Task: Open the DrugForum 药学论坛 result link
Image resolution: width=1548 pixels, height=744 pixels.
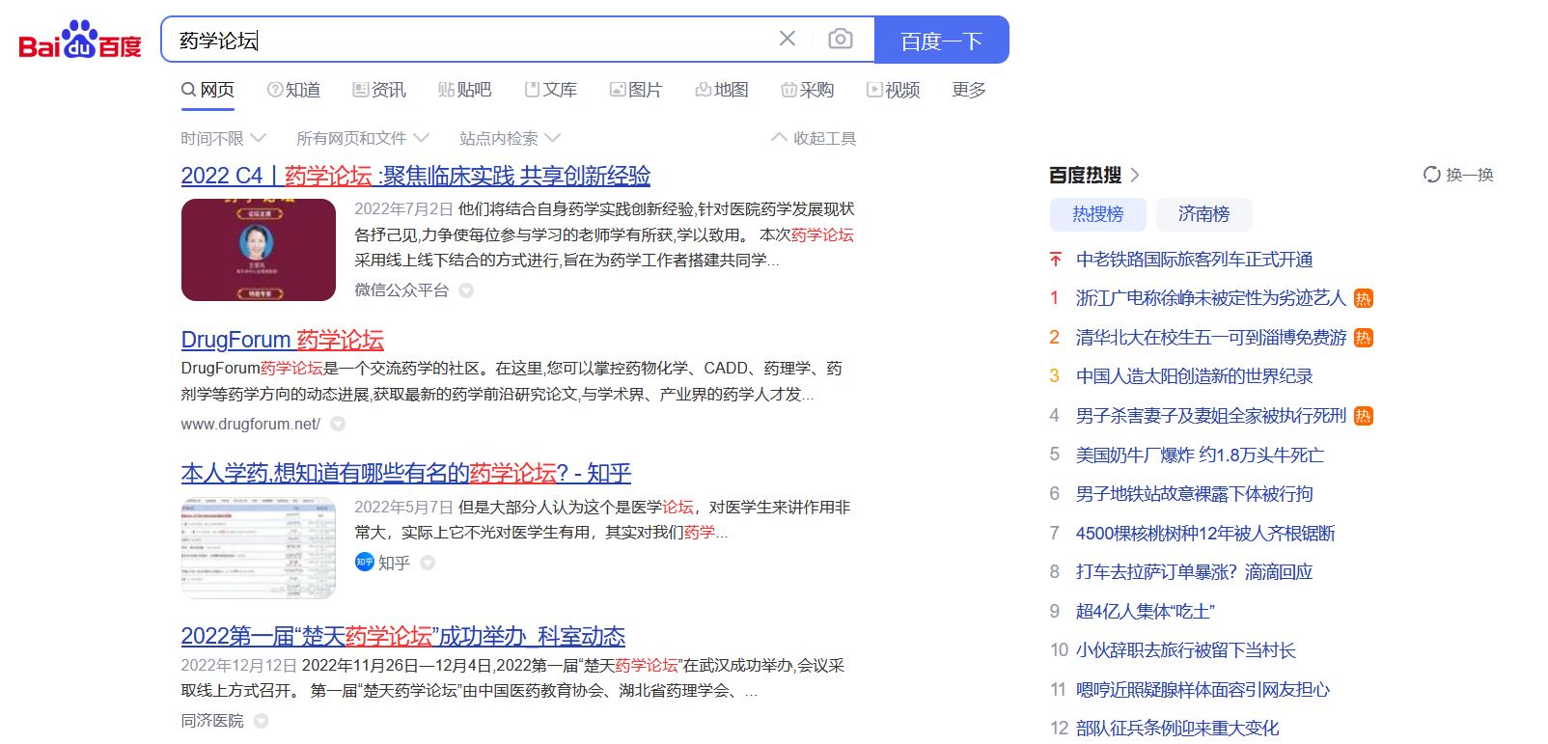Action: (282, 340)
